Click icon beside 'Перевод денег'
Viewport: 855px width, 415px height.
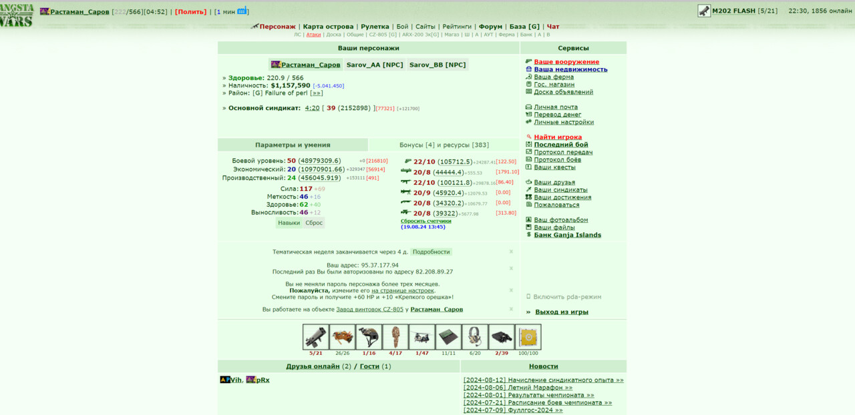(529, 114)
